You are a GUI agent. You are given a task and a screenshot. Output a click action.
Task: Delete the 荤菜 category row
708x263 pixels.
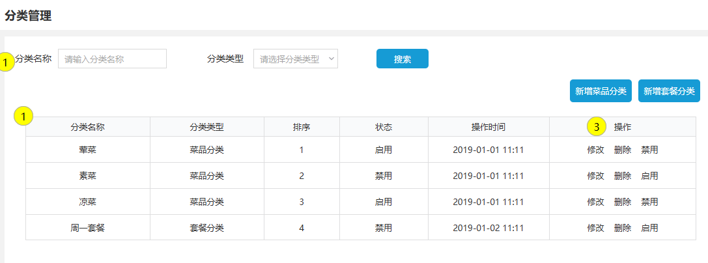(623, 150)
